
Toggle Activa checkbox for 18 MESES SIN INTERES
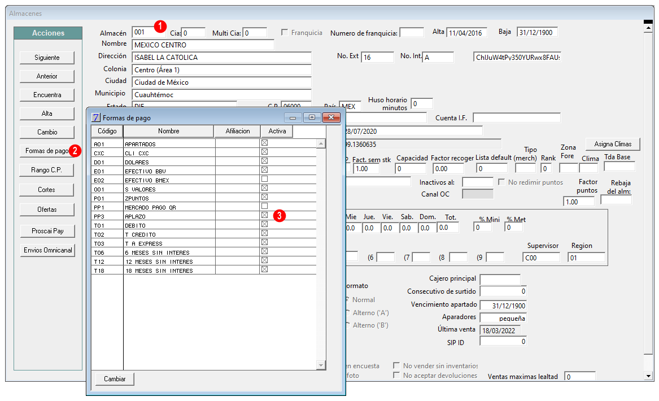[x=264, y=269]
